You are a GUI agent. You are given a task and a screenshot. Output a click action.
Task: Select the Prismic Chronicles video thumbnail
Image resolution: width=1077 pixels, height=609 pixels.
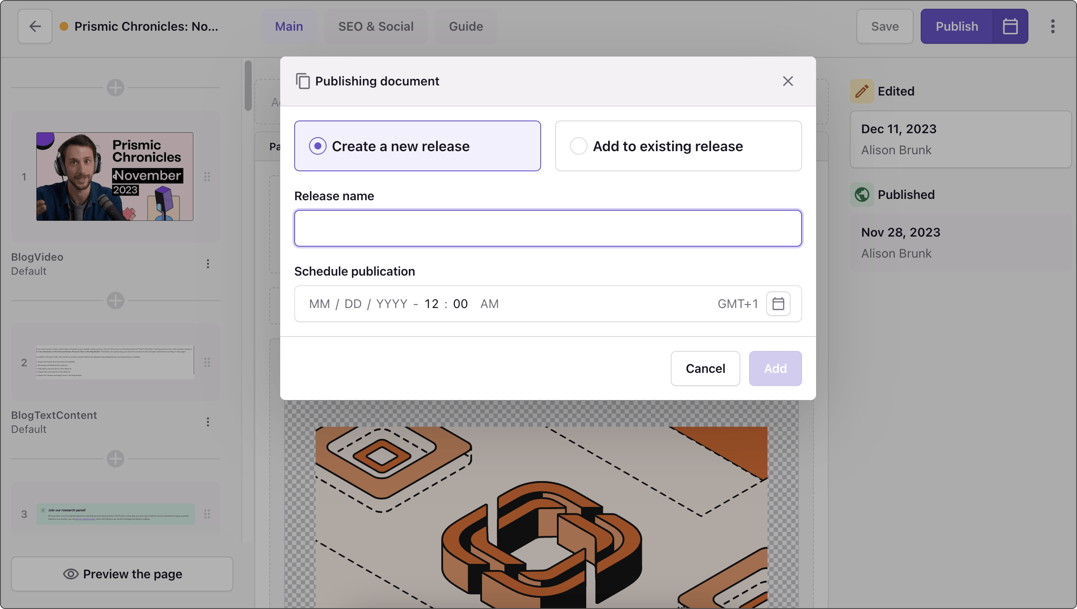click(x=115, y=177)
